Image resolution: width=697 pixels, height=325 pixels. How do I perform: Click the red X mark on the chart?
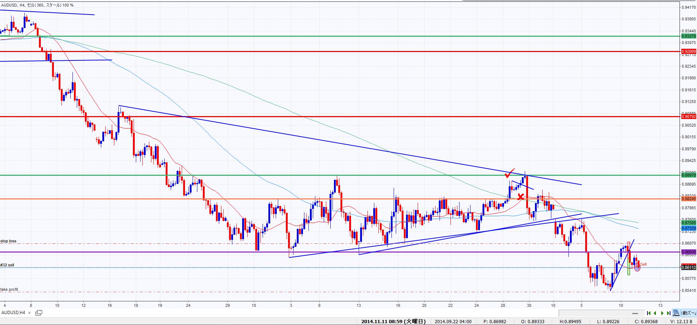521,197
